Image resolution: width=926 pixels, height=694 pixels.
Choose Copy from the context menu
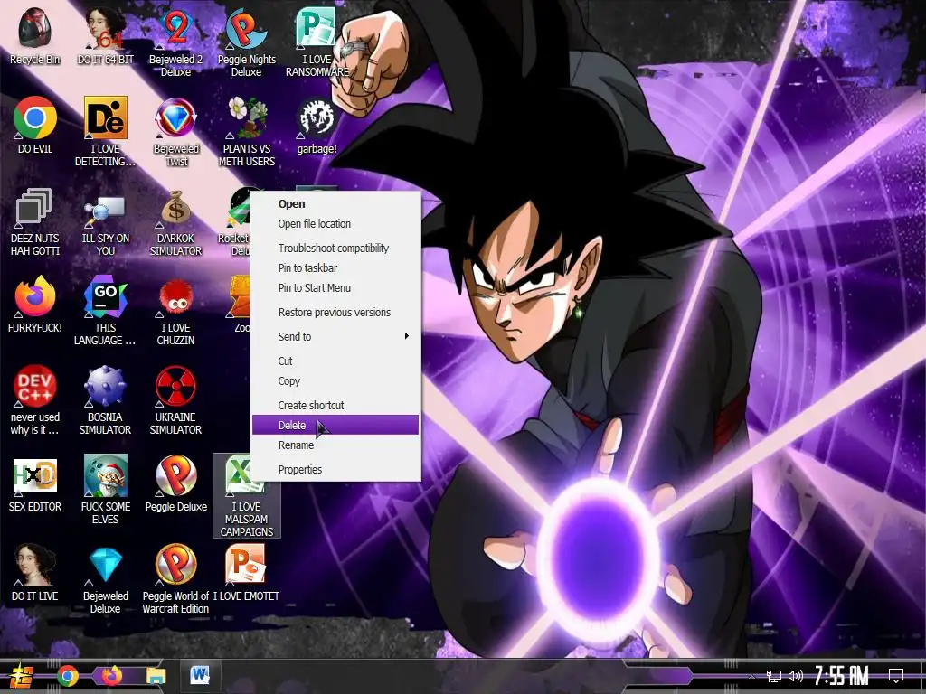coord(335,381)
